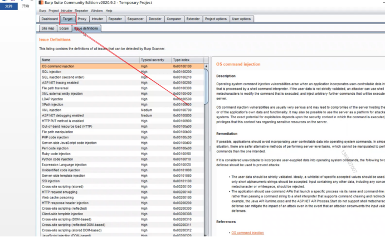Screen dimensions: 385x237
Task: Switch to the Site map sub-tab
Action: [x=47, y=28]
